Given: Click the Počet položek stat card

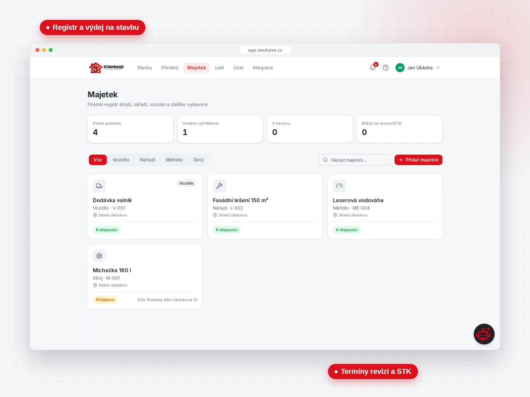Looking at the screenshot, I should (x=131, y=129).
